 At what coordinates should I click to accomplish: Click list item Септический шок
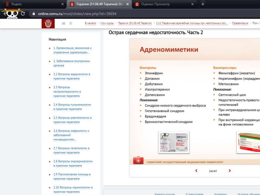[232, 95]
